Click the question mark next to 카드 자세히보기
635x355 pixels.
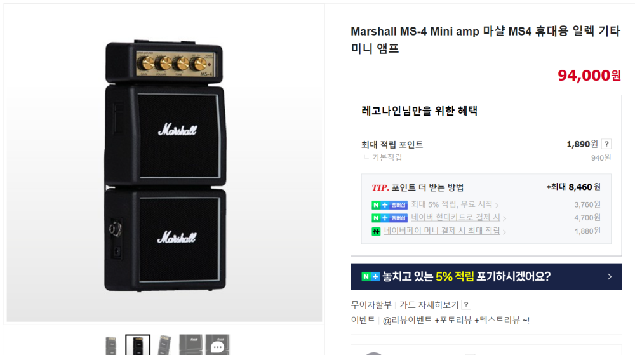(466, 305)
